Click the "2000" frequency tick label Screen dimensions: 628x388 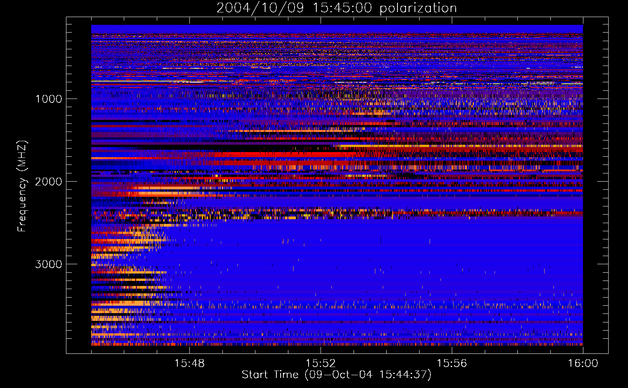pyautogui.click(x=49, y=182)
